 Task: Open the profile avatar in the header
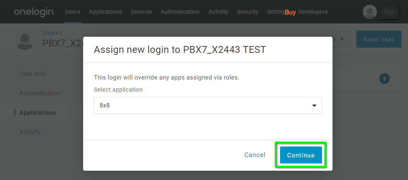point(370,12)
